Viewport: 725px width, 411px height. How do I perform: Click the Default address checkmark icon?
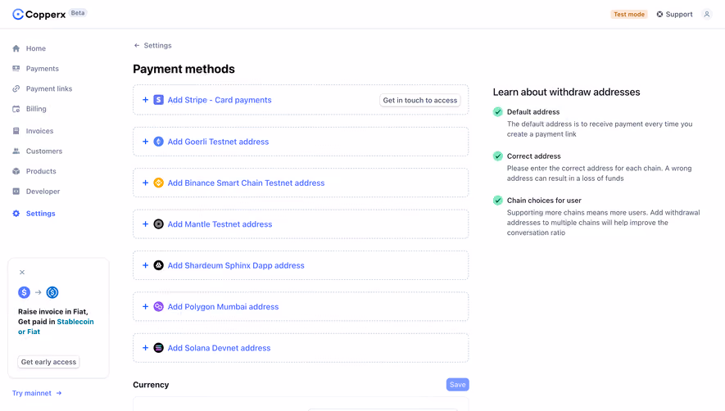498,112
